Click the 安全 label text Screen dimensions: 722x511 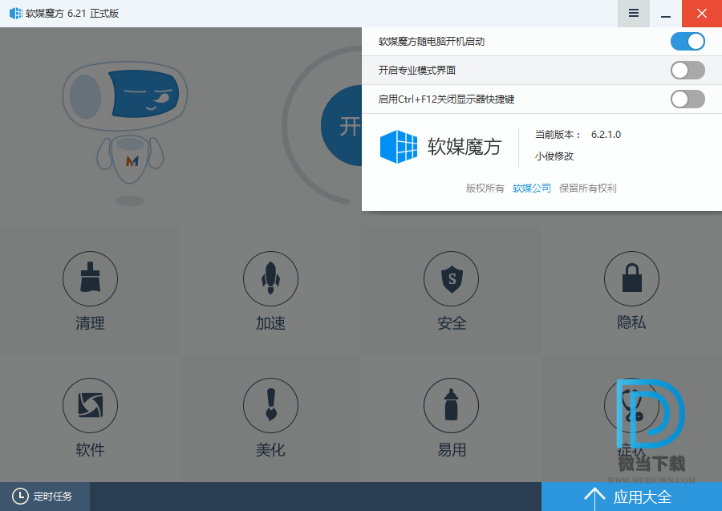(x=452, y=323)
